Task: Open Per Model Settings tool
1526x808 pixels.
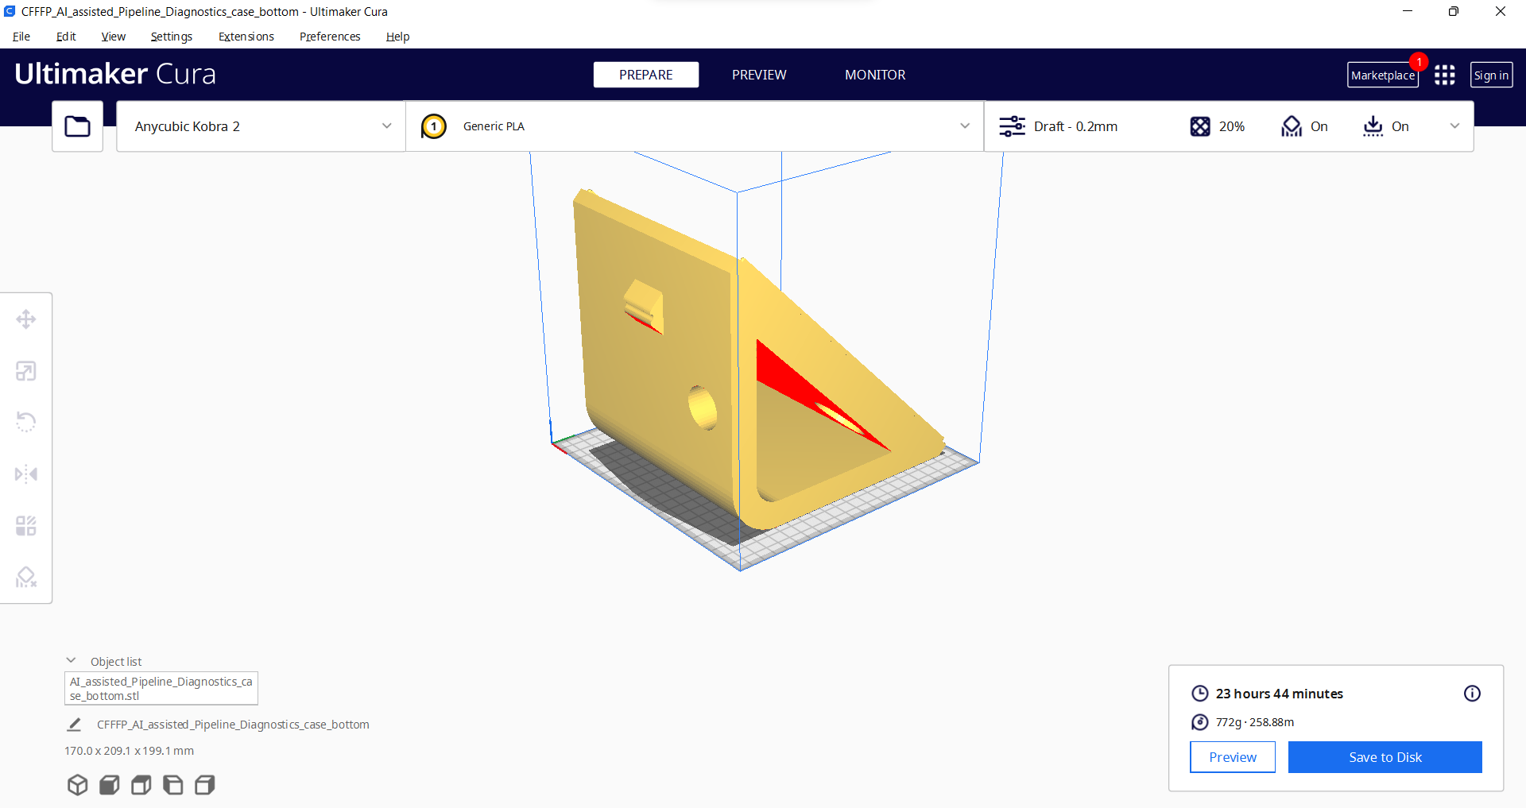Action: click(x=26, y=526)
